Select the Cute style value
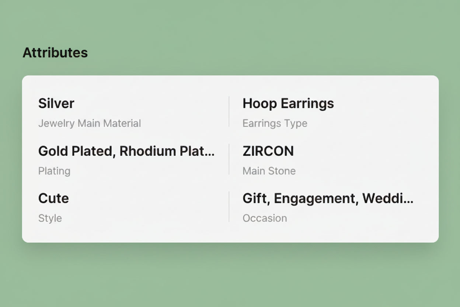Screen dimensions: 460x307 [53, 198]
